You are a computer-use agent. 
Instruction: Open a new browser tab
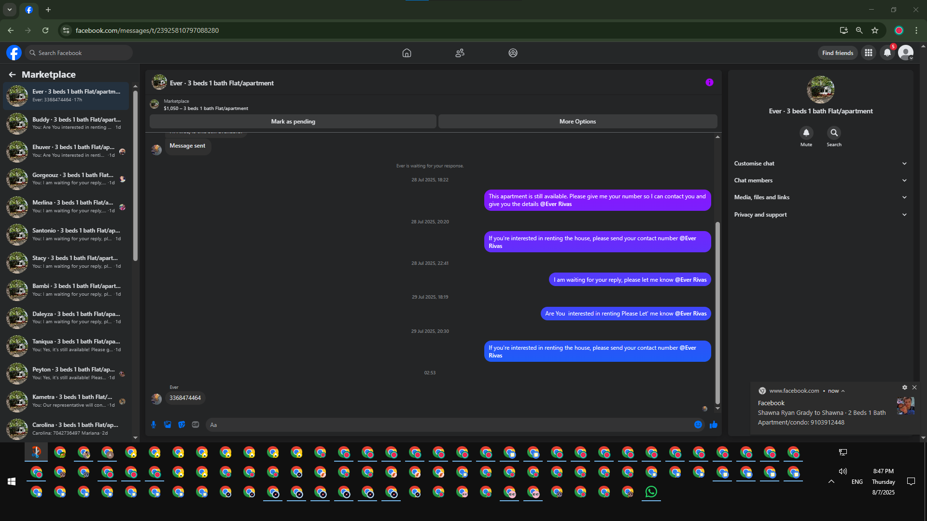(x=48, y=10)
